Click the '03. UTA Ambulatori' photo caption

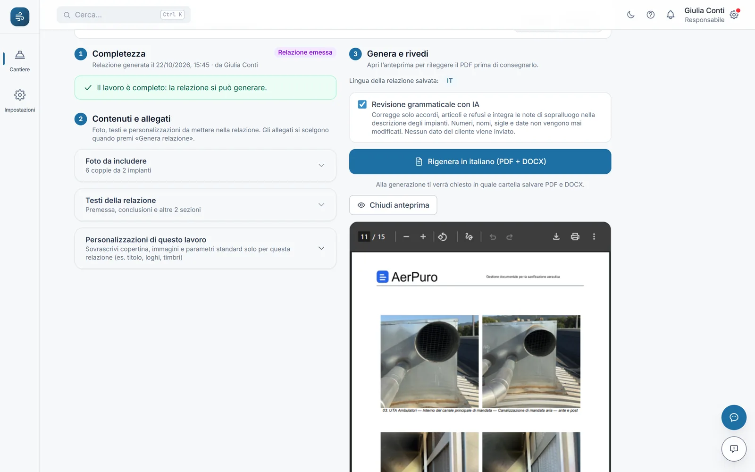pyautogui.click(x=480, y=411)
